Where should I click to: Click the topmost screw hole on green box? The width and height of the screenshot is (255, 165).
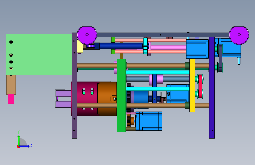11,42
